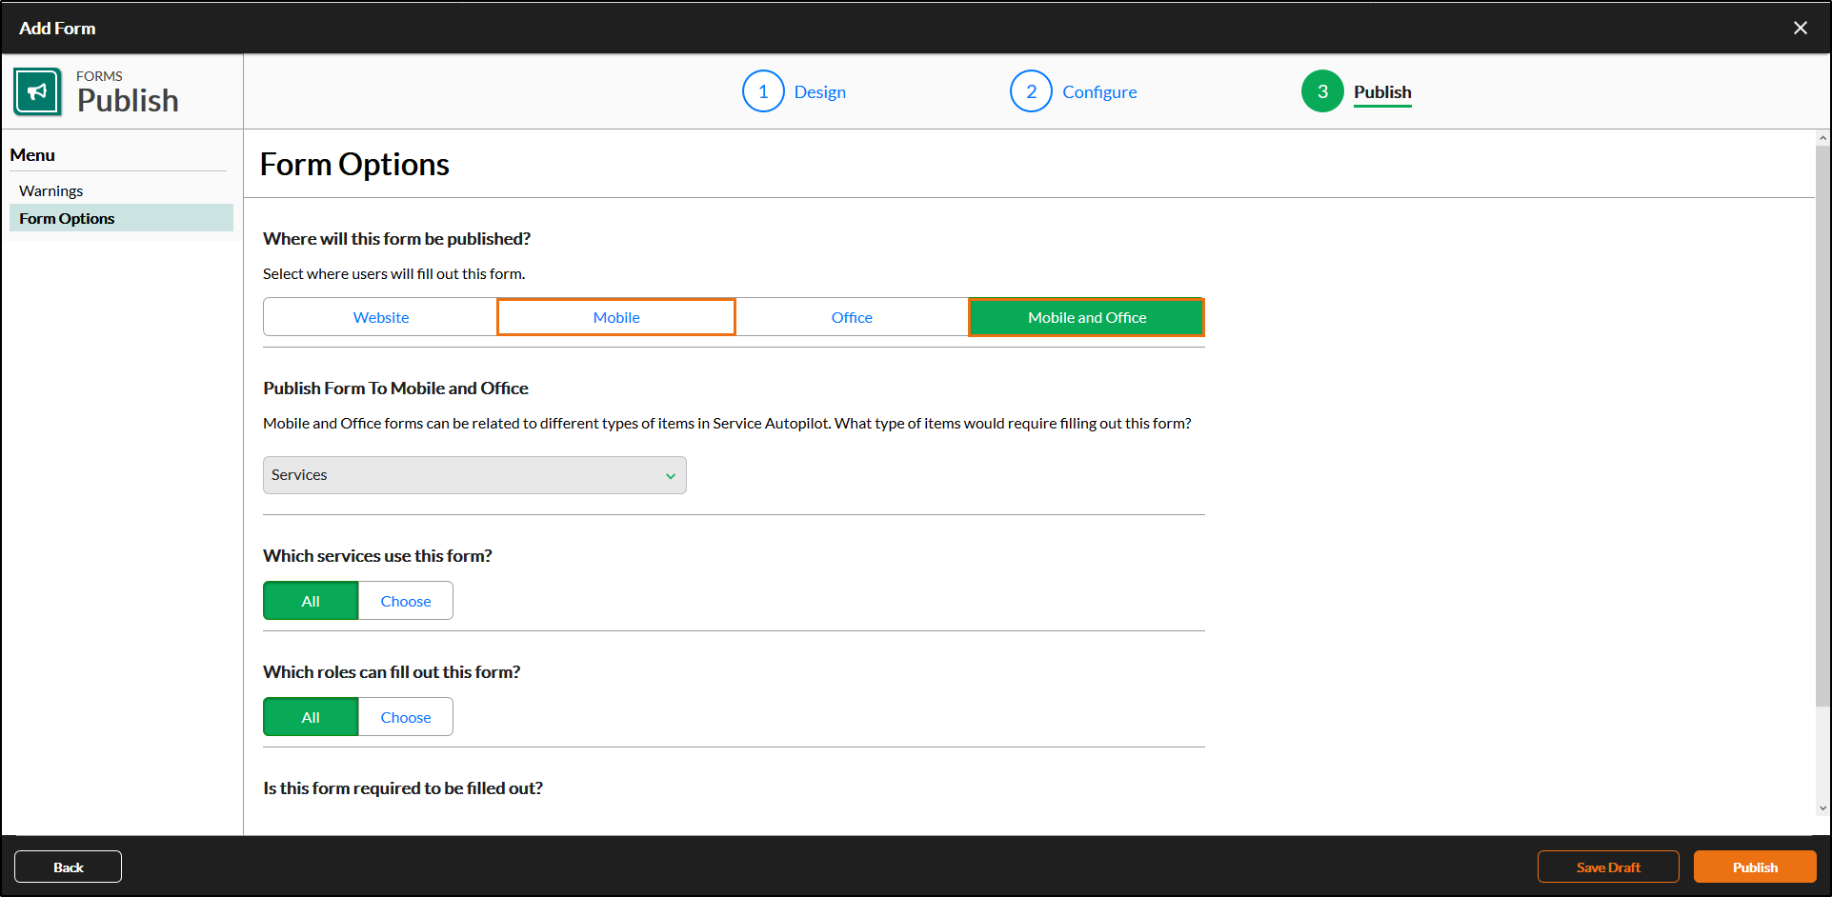This screenshot has width=1832, height=897.
Task: Click the vertical scrollbar thumb
Action: pyautogui.click(x=1822, y=427)
